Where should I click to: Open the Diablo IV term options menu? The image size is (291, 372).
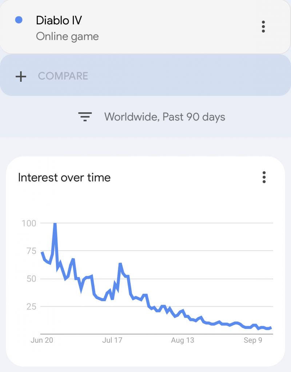tap(263, 27)
